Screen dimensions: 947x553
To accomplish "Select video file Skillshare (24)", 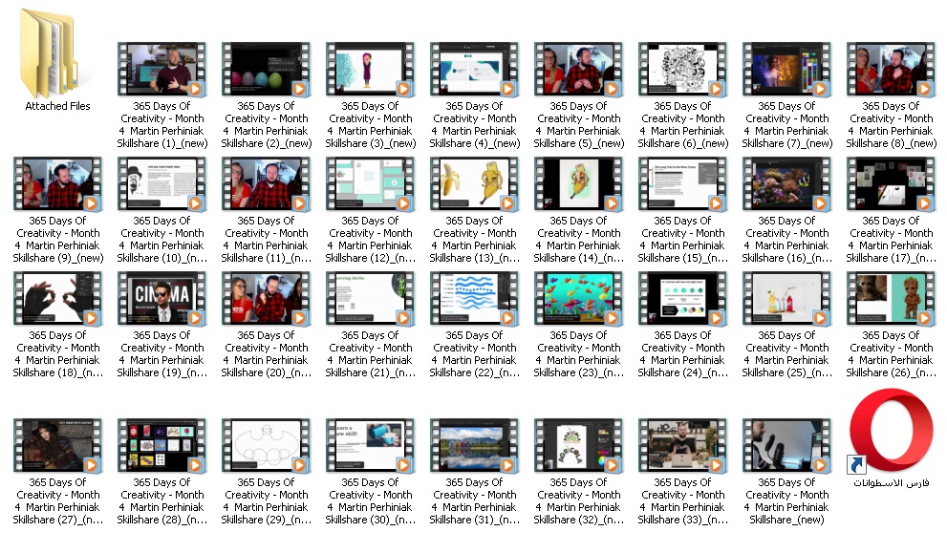I will [683, 299].
